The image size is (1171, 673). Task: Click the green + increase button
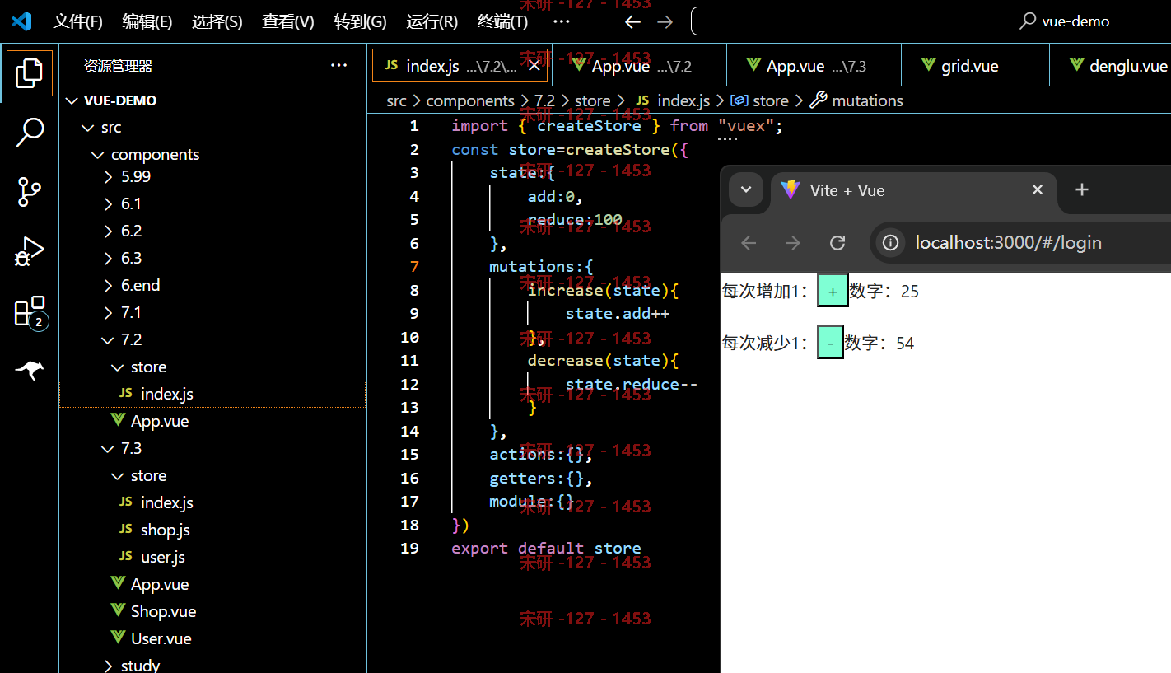coord(833,291)
